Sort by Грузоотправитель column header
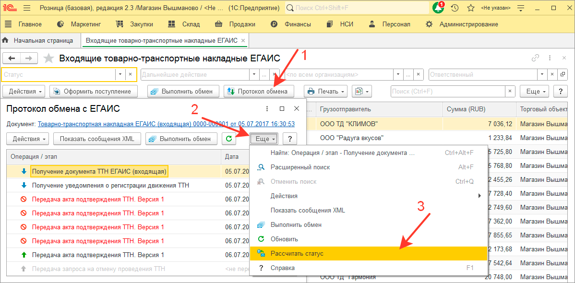The width and height of the screenshot is (575, 283). [x=380, y=109]
